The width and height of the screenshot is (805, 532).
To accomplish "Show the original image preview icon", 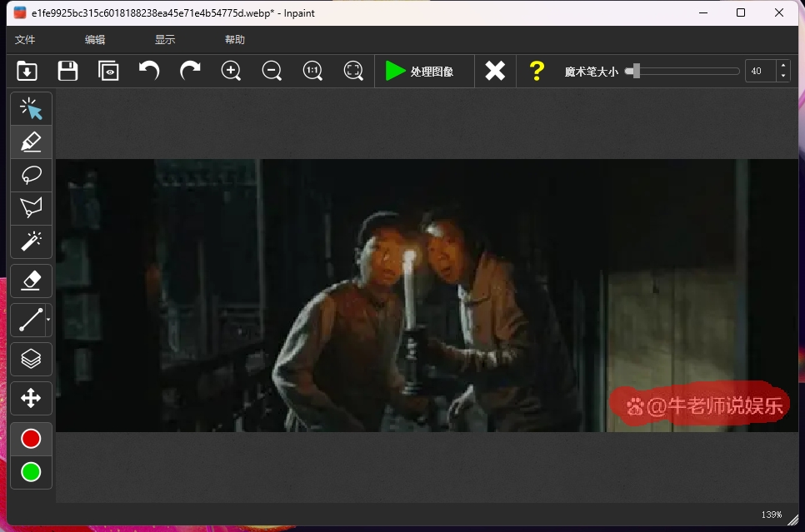I will point(108,71).
